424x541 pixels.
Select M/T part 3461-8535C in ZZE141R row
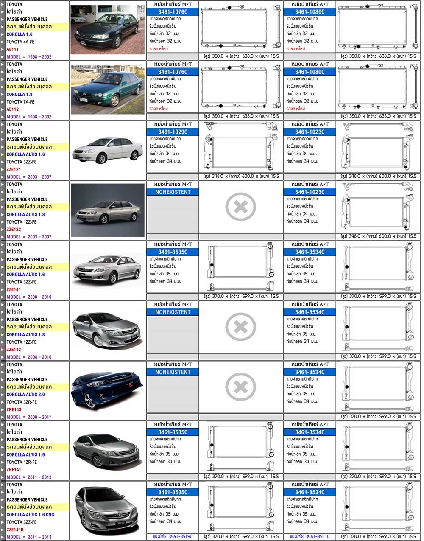coord(173,492)
